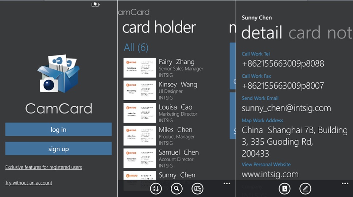Tap the edit pencil icon
Image resolution: width=353 pixels, height=197 pixels.
305,189
